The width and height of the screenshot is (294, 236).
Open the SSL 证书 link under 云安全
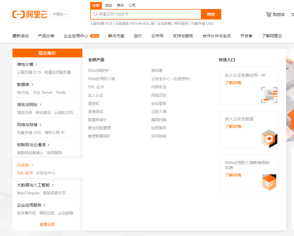click(x=25, y=173)
